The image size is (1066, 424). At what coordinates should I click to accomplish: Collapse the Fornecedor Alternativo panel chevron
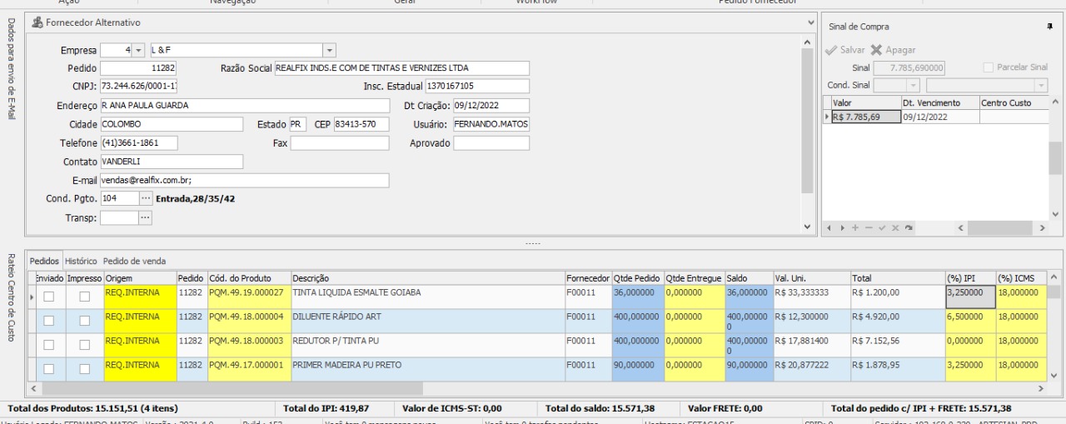(811, 21)
